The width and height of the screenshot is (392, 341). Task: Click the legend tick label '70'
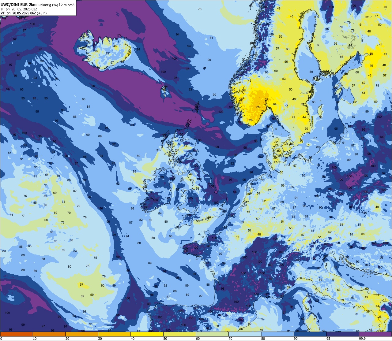(230, 339)
